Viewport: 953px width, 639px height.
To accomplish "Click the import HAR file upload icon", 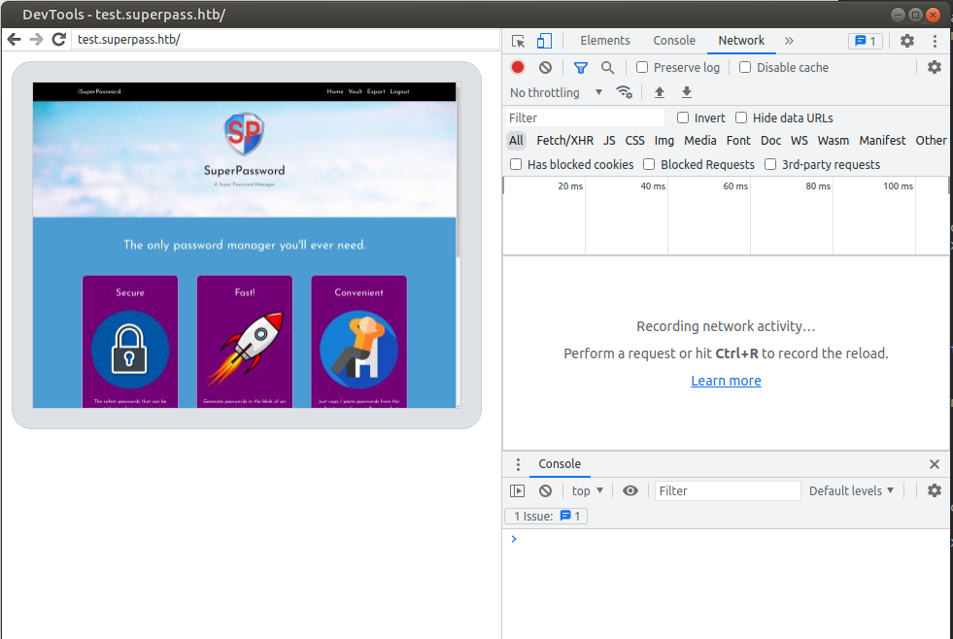I will (660, 92).
